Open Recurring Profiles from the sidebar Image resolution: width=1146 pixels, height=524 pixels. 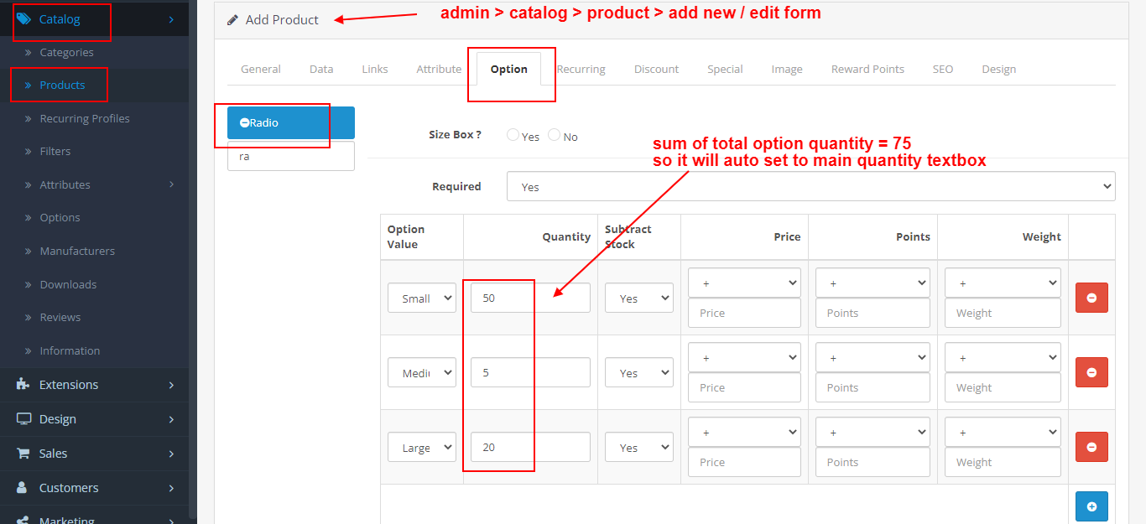click(83, 118)
